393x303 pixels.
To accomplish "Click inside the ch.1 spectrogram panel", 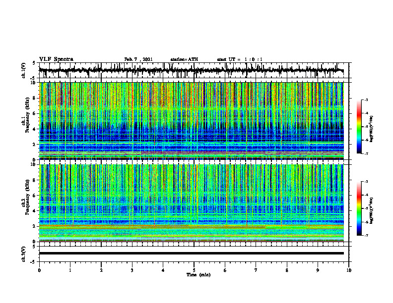I will 191,121.
